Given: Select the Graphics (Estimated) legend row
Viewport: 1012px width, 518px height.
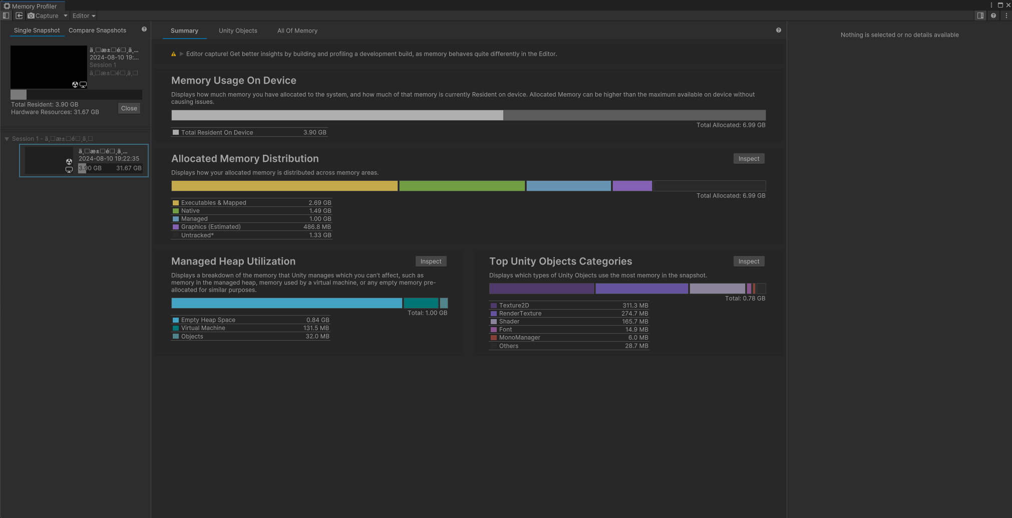Looking at the screenshot, I should point(251,227).
